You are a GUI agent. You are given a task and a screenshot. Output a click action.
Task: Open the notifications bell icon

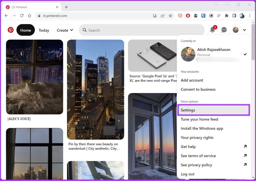pyautogui.click(x=212, y=30)
